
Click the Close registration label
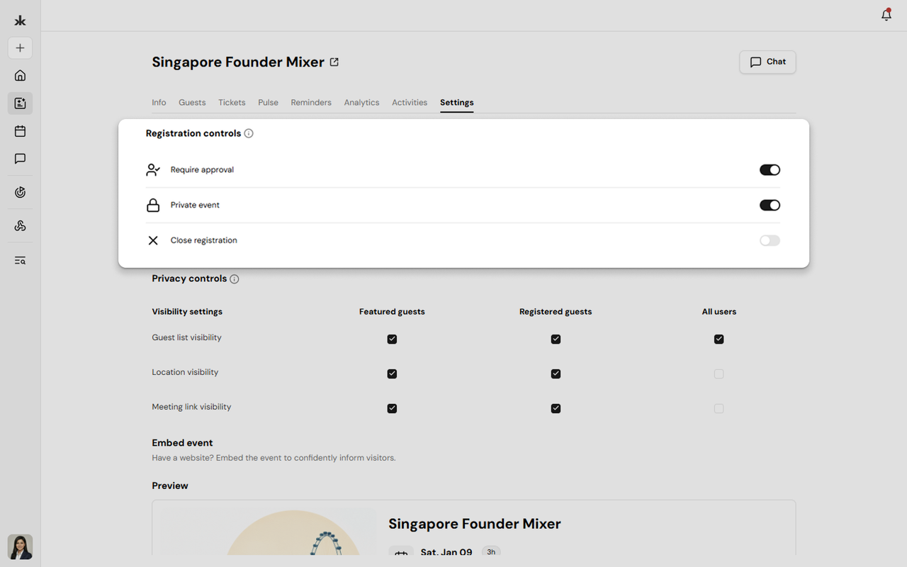(203, 240)
